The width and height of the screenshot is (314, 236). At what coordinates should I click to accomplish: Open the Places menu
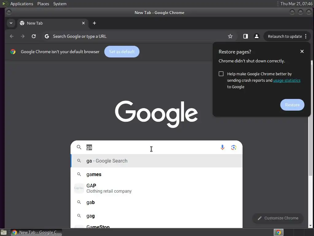43,4
